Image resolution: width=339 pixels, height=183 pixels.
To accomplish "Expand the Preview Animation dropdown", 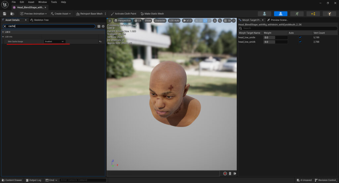I will coord(33,14).
